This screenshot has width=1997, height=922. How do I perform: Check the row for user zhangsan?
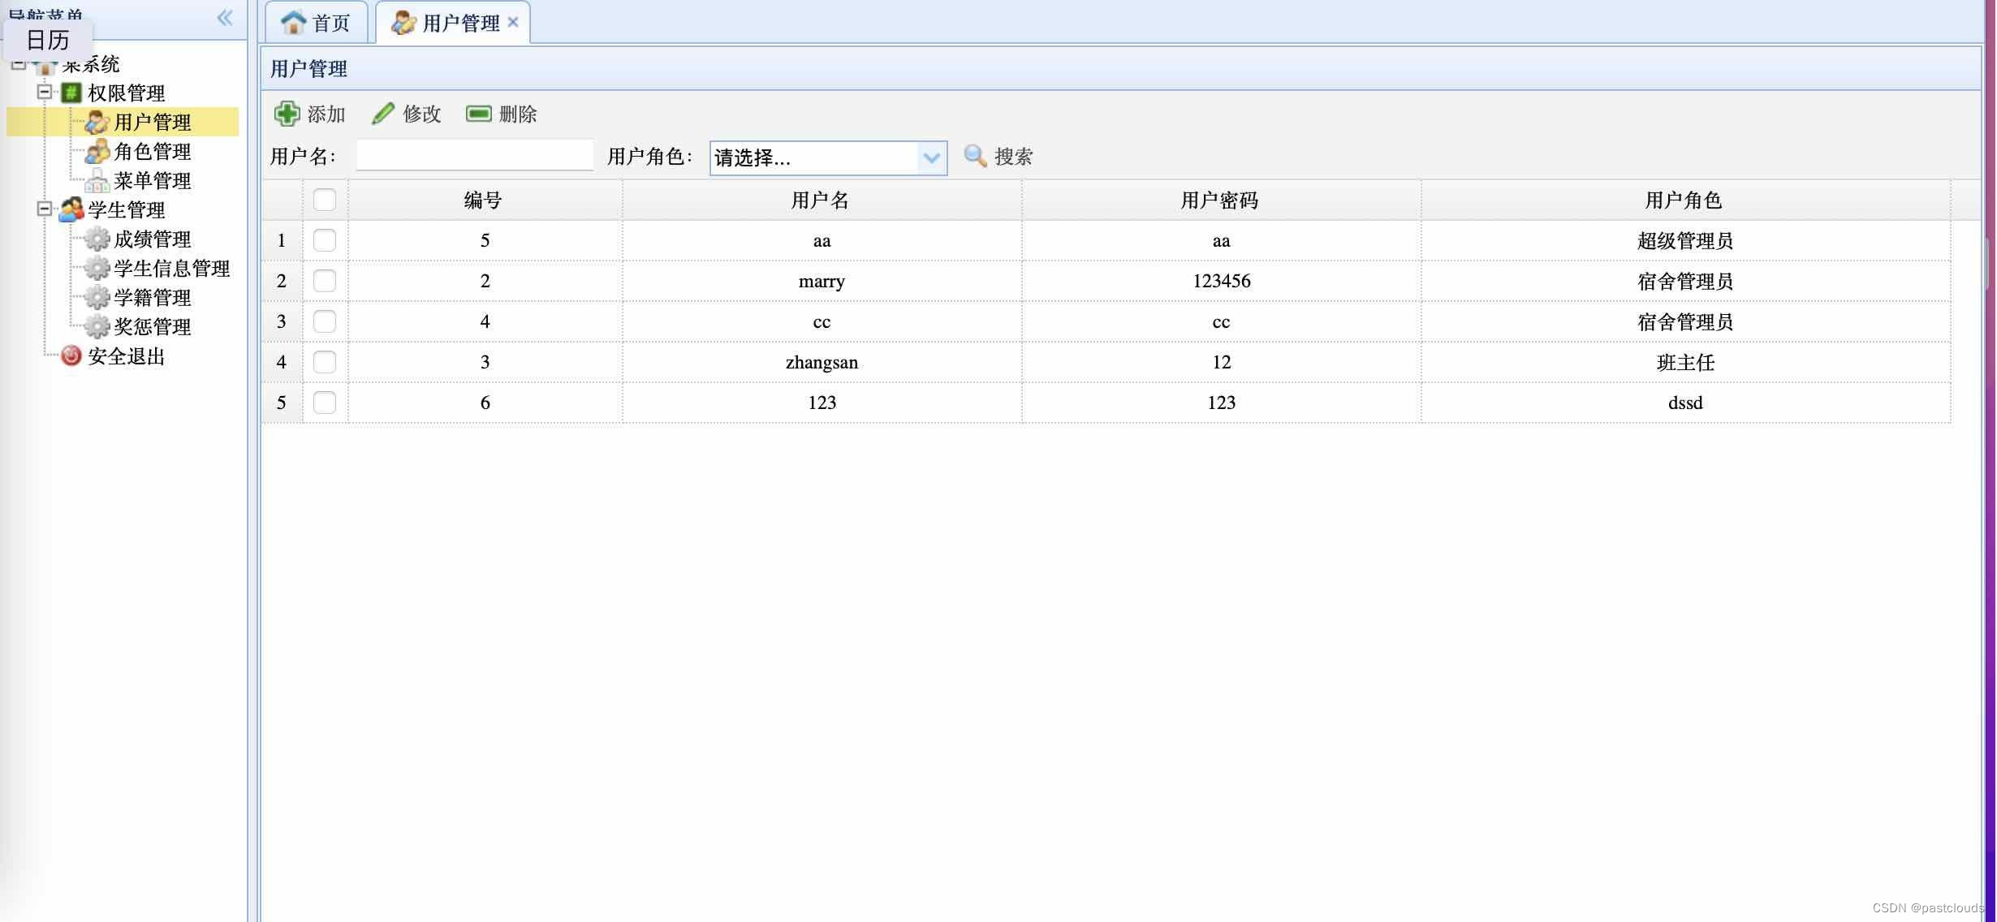(x=325, y=362)
